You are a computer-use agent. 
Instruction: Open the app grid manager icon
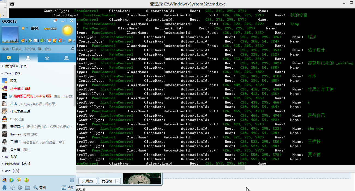(x=72, y=180)
